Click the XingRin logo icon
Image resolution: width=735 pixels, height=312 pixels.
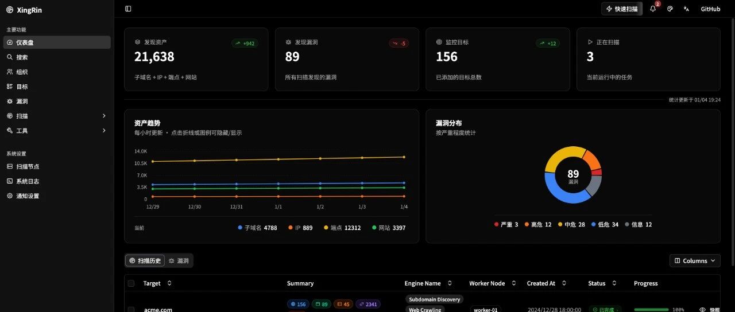10,10
